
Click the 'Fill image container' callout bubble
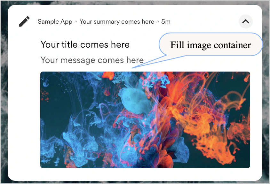tap(210, 44)
